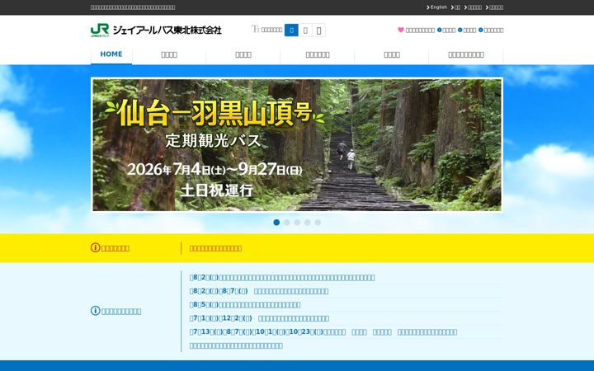Open the menu item right after HOME
This screenshot has width=594, height=371.
169,54
